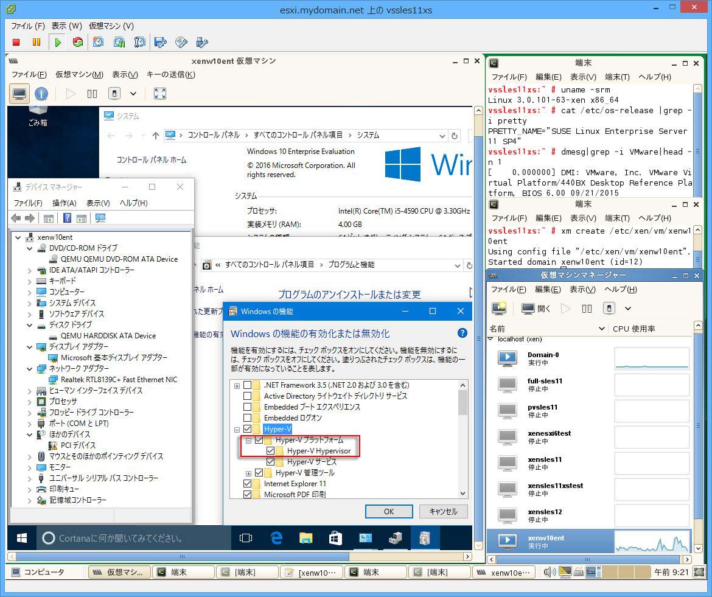
Task: Toggle Embedded ログオン checkbox
Action: pyautogui.click(x=248, y=417)
